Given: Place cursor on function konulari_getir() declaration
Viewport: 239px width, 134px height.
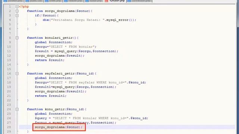Looking at the screenshot, I should (x=53, y=38).
